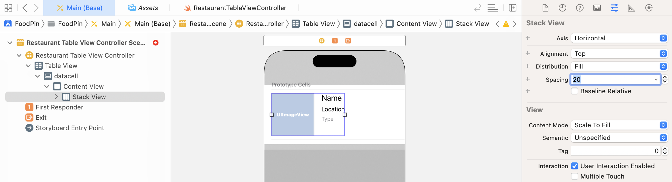The width and height of the screenshot is (672, 182).
Task: Open the Connections inspector
Action: 649,8
